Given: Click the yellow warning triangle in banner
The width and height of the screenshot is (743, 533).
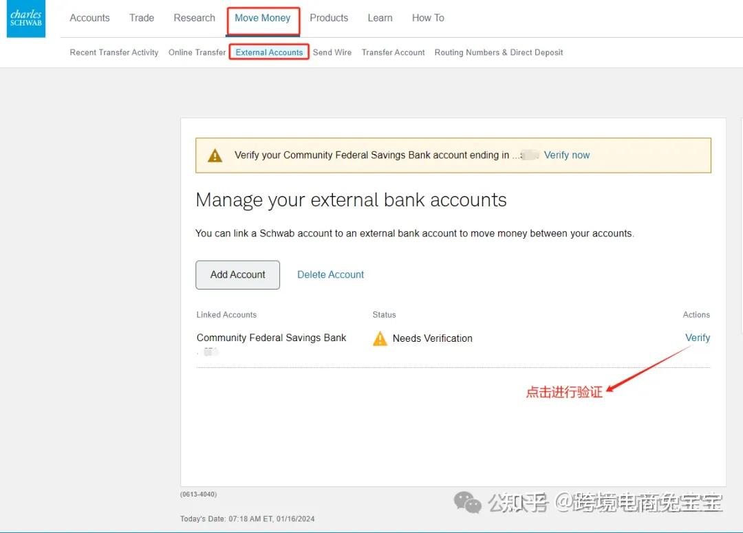Looking at the screenshot, I should coord(215,155).
